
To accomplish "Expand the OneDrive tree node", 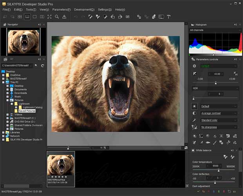I will (x=3, y=75).
